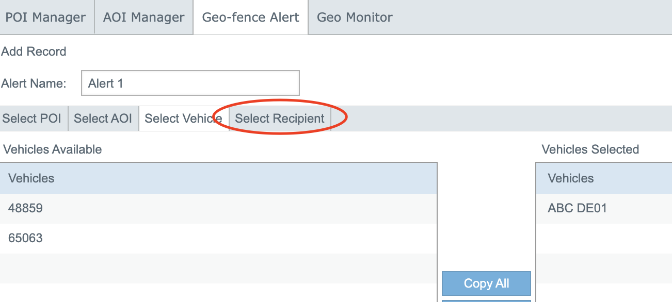The width and height of the screenshot is (672, 302).
Task: Choose the Select Vehicle sub-tab
Action: (x=183, y=119)
